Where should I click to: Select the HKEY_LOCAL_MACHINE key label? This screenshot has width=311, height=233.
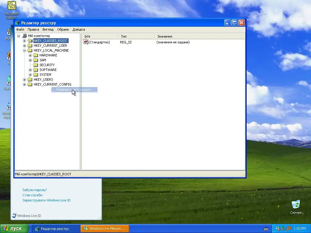pos(51,50)
